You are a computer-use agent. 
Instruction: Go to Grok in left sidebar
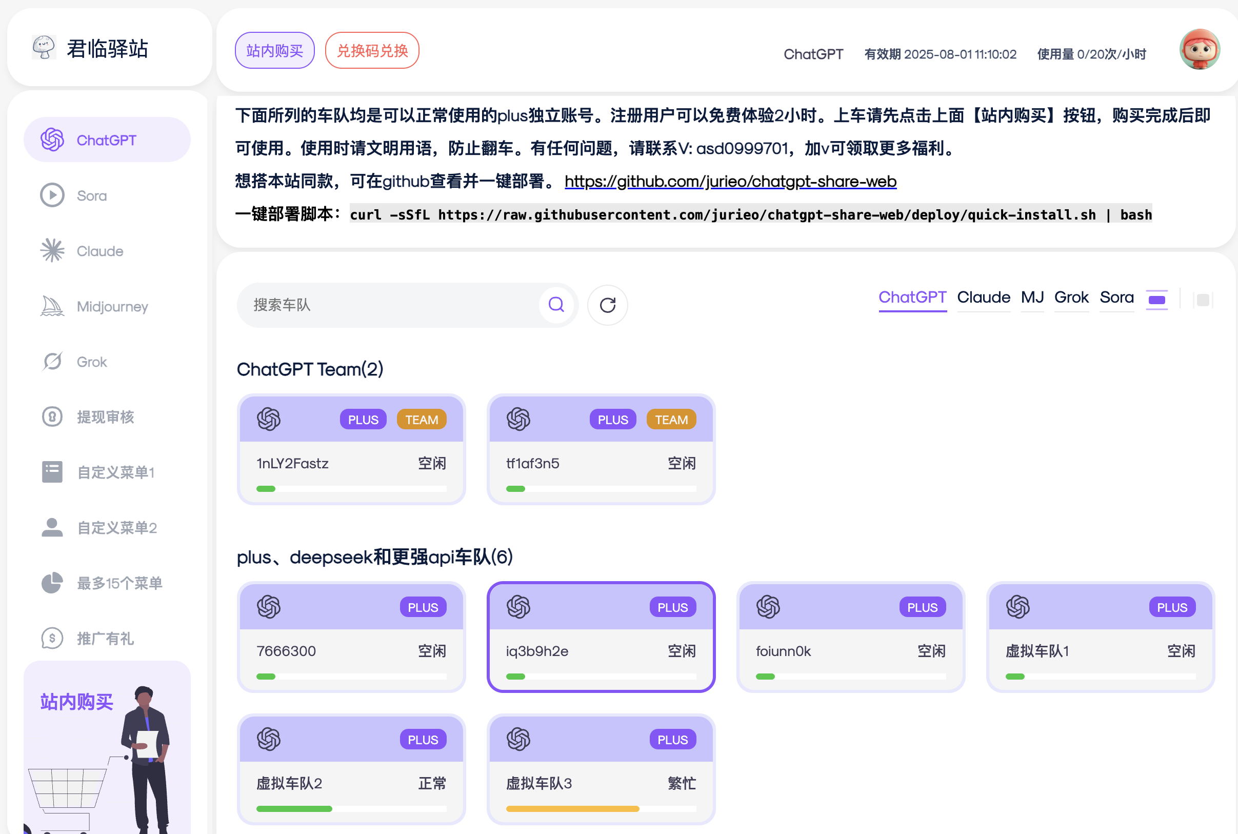click(x=91, y=362)
